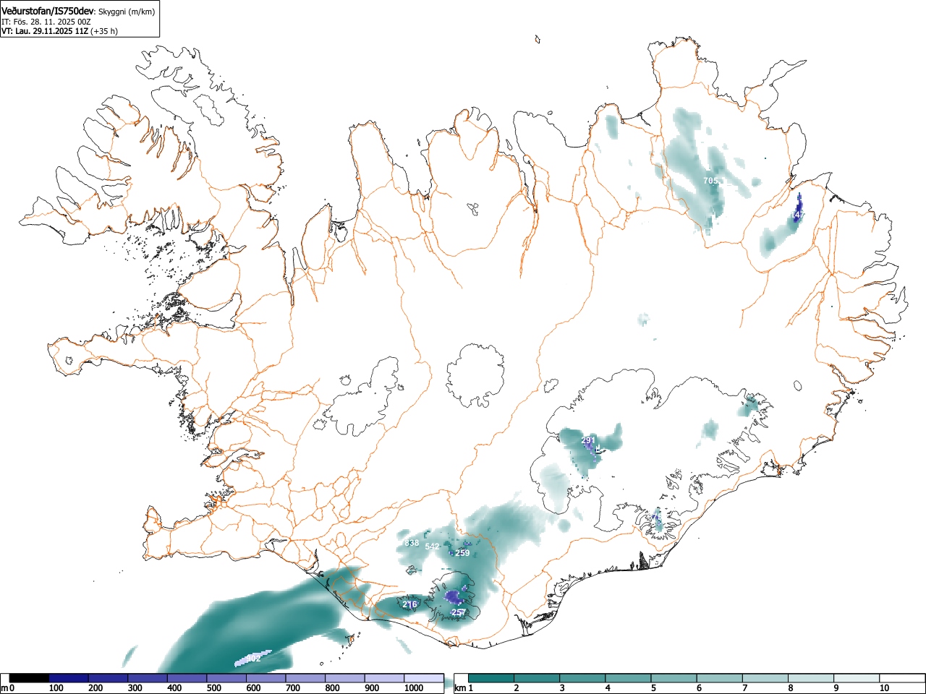Click the 259 visibility value
Viewport: 926px width, 694px height.
click(462, 553)
